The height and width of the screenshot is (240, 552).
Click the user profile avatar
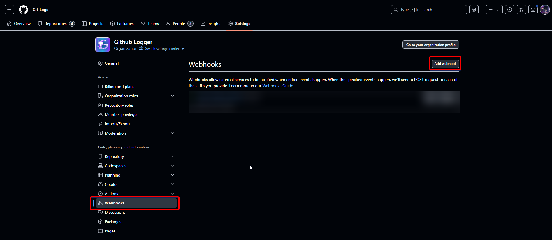(545, 10)
